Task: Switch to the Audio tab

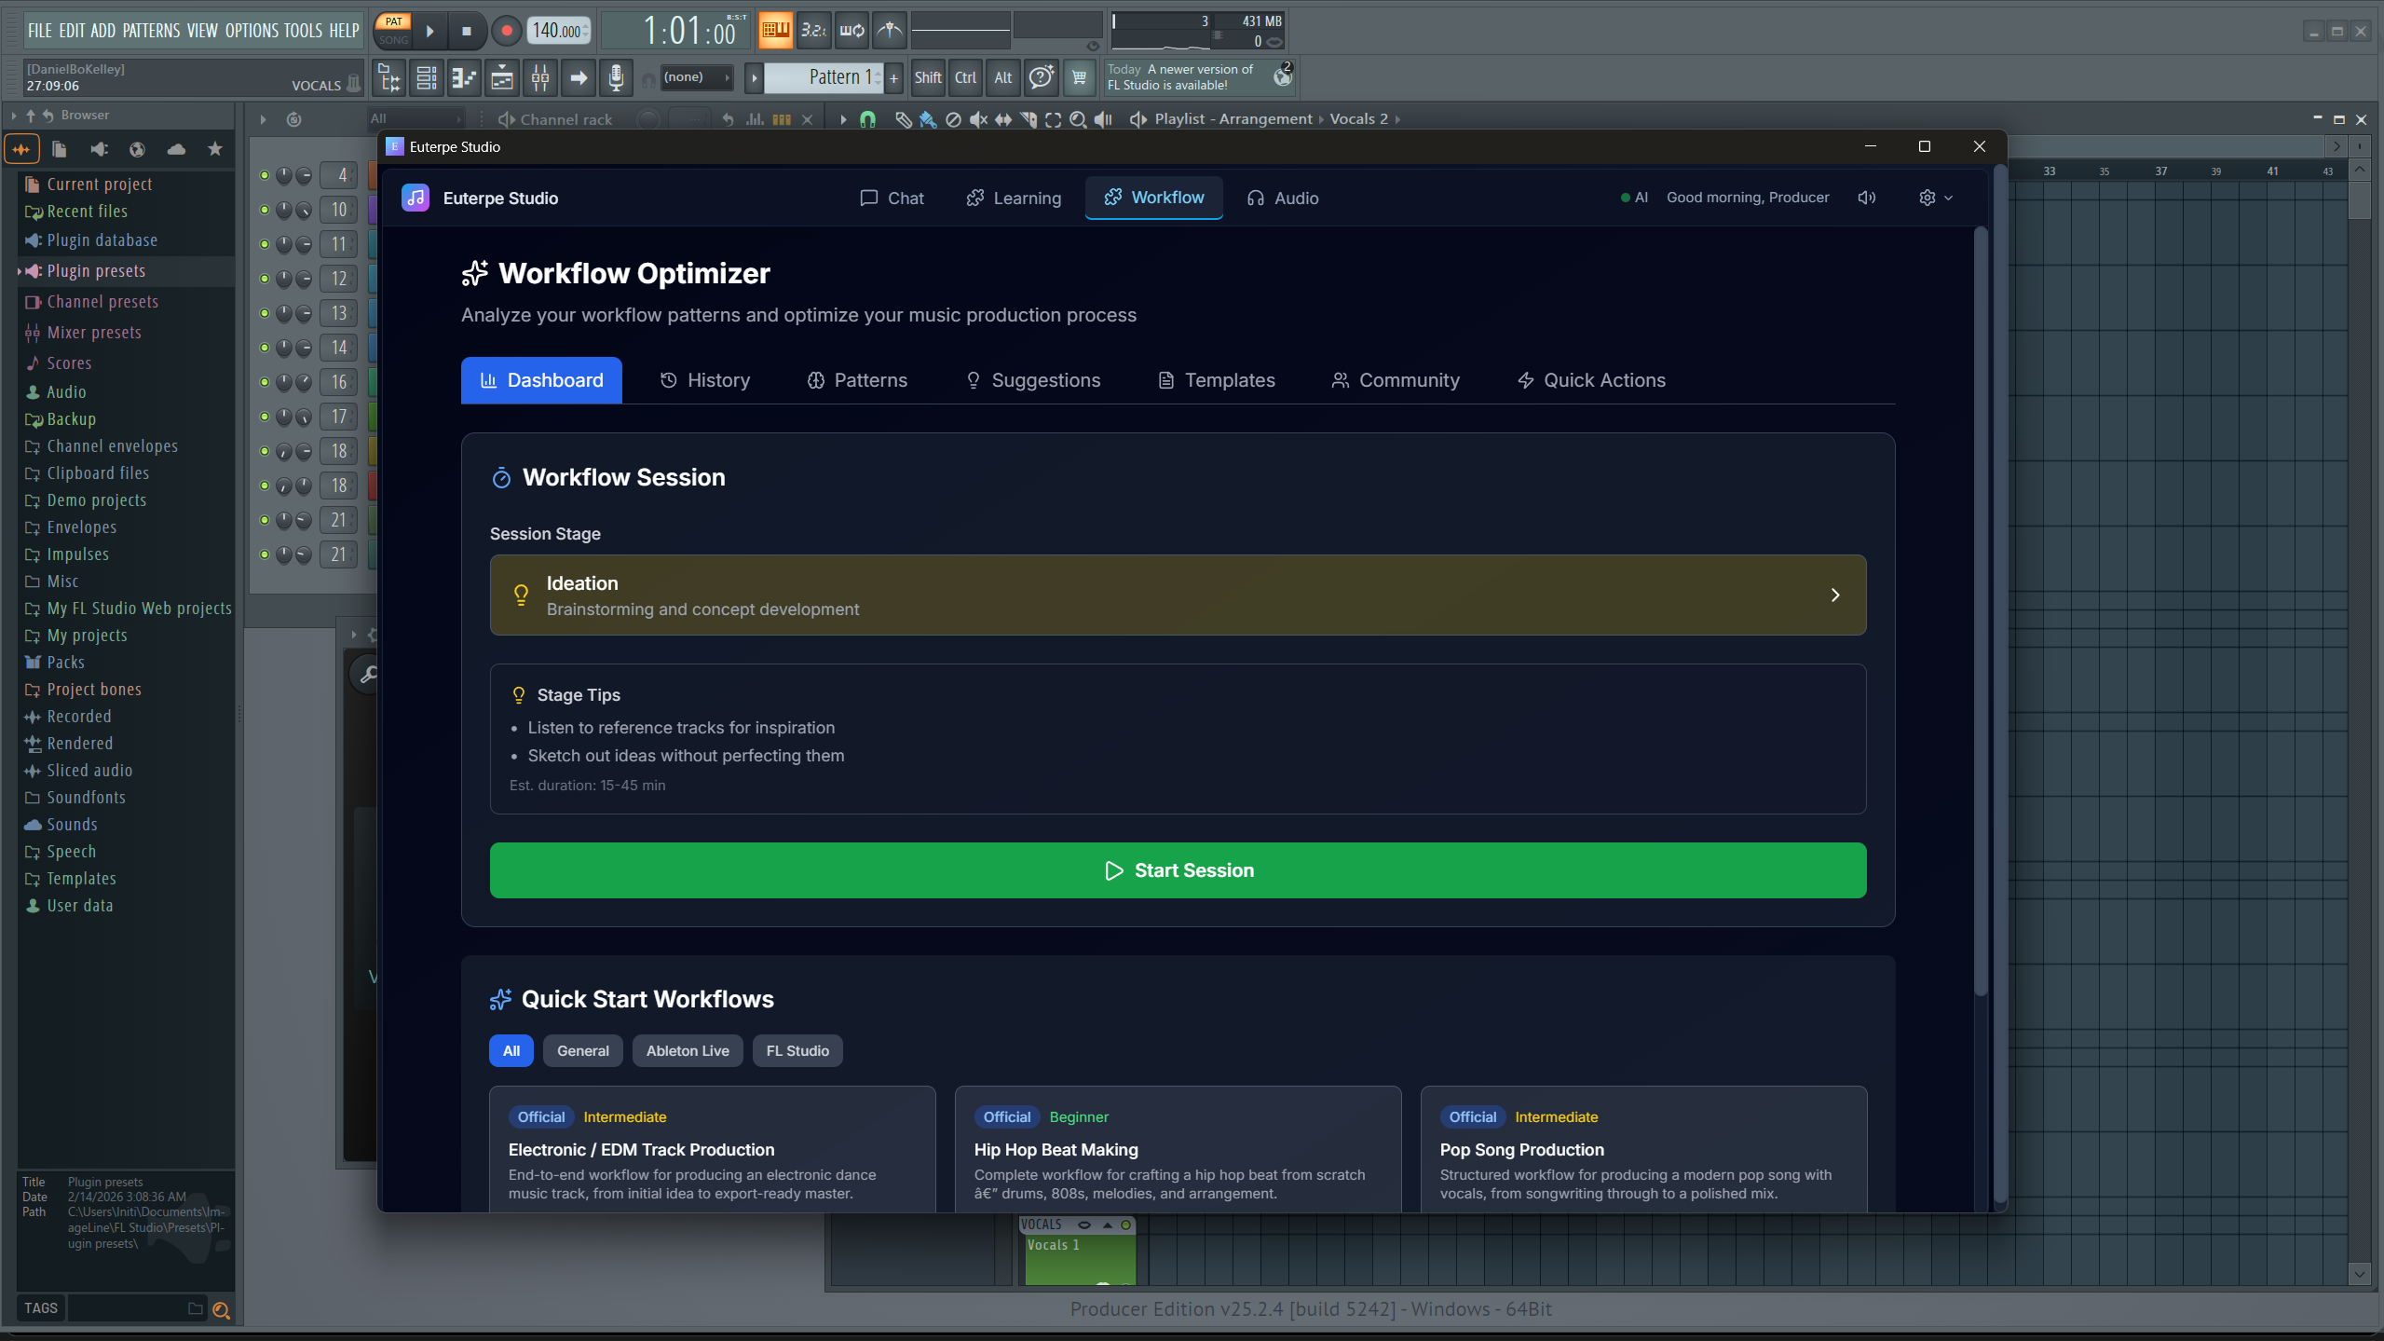Action: [x=1283, y=198]
